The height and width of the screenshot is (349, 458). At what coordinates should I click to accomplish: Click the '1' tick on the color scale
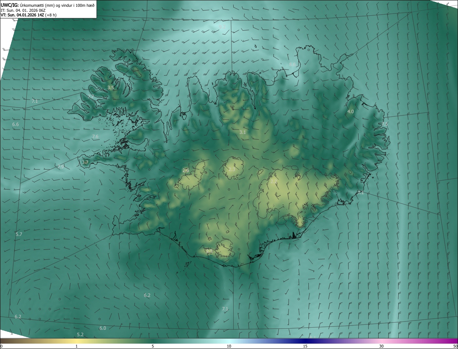click(77, 346)
